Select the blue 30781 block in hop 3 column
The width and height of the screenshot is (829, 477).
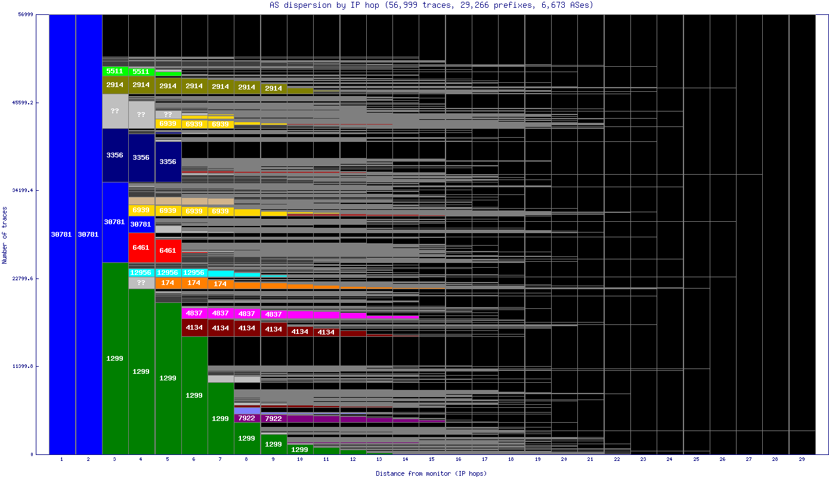point(115,222)
